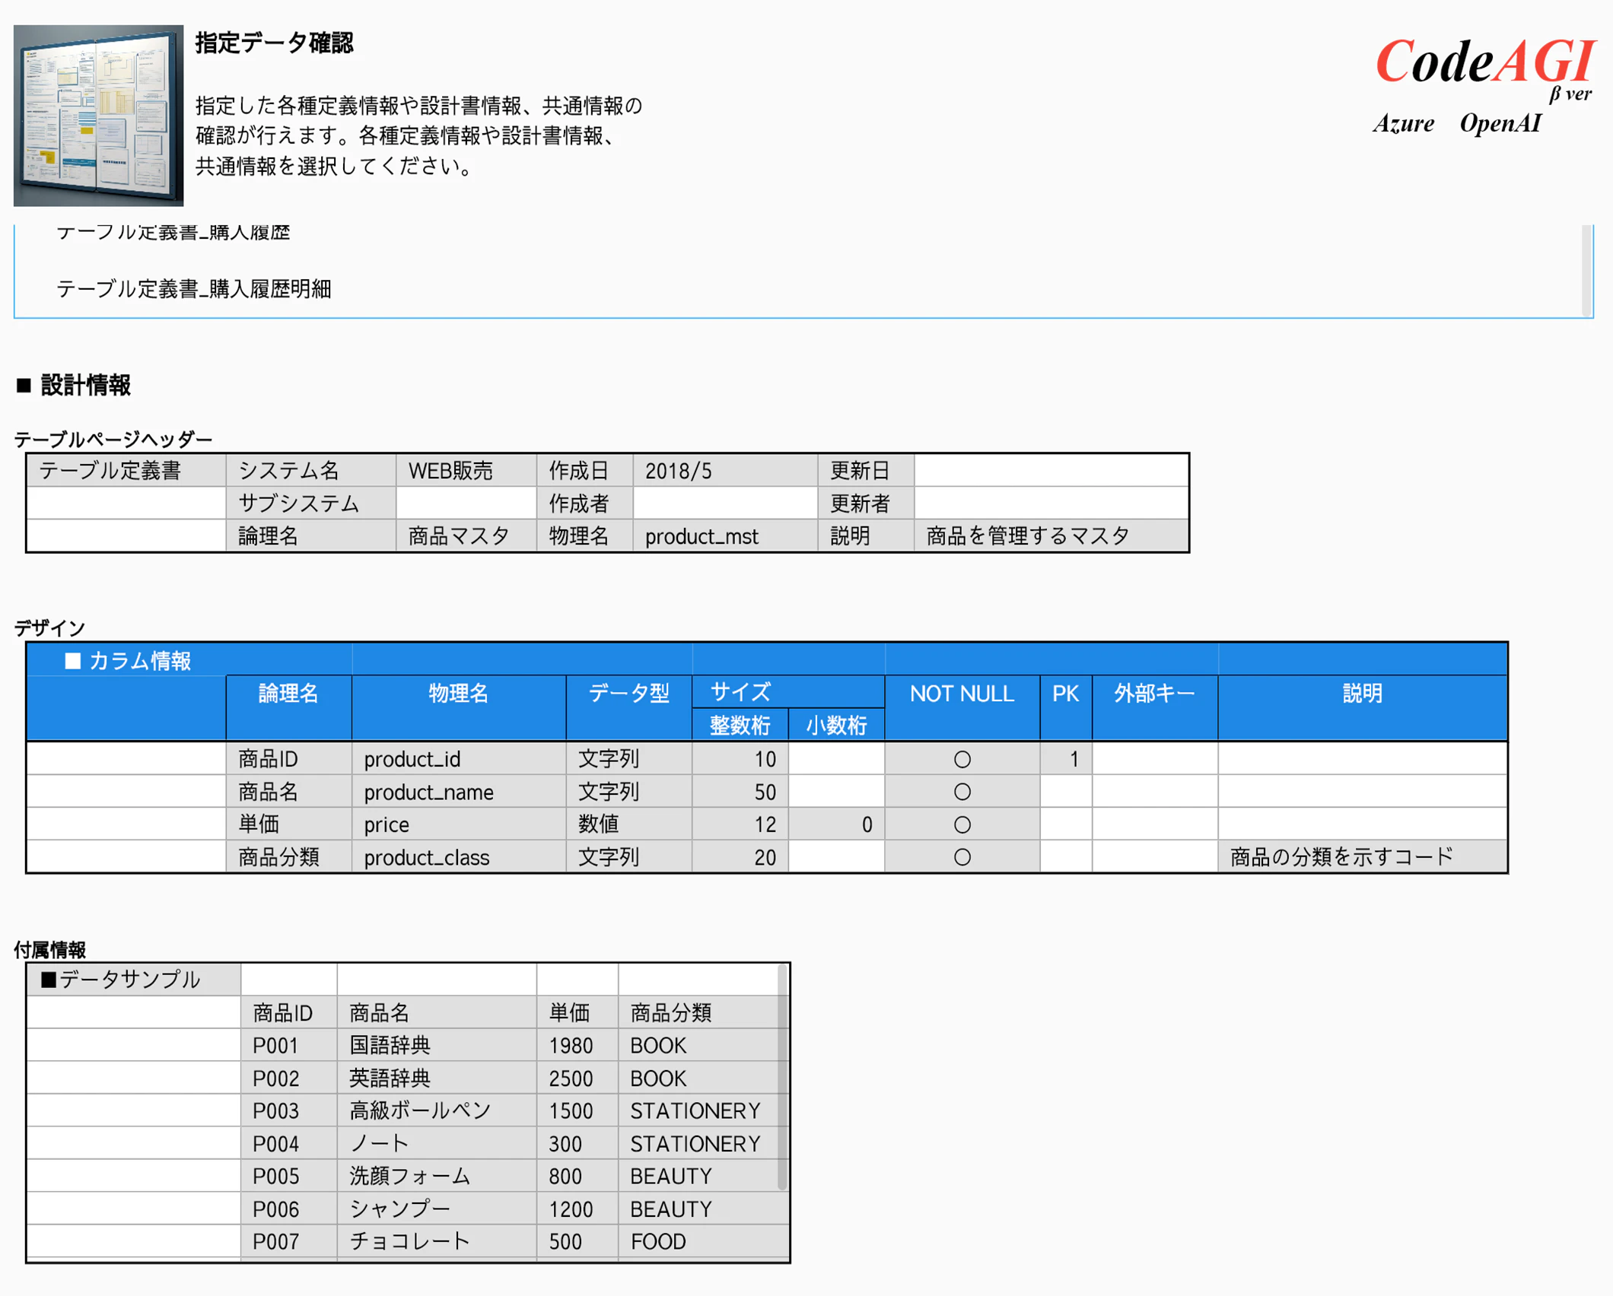Click the P006 sample row ID

coord(288,1209)
